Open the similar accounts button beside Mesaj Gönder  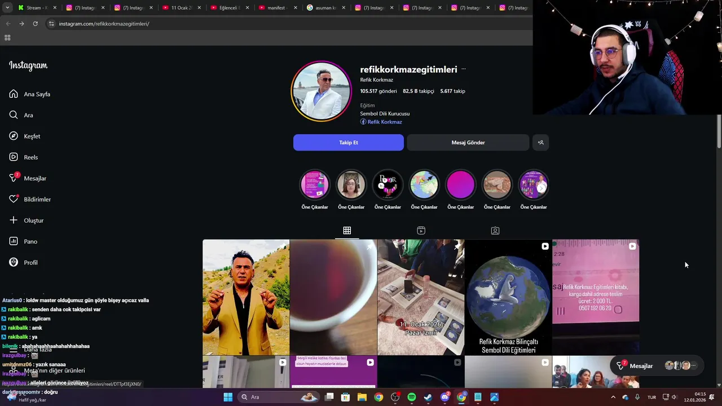click(540, 143)
